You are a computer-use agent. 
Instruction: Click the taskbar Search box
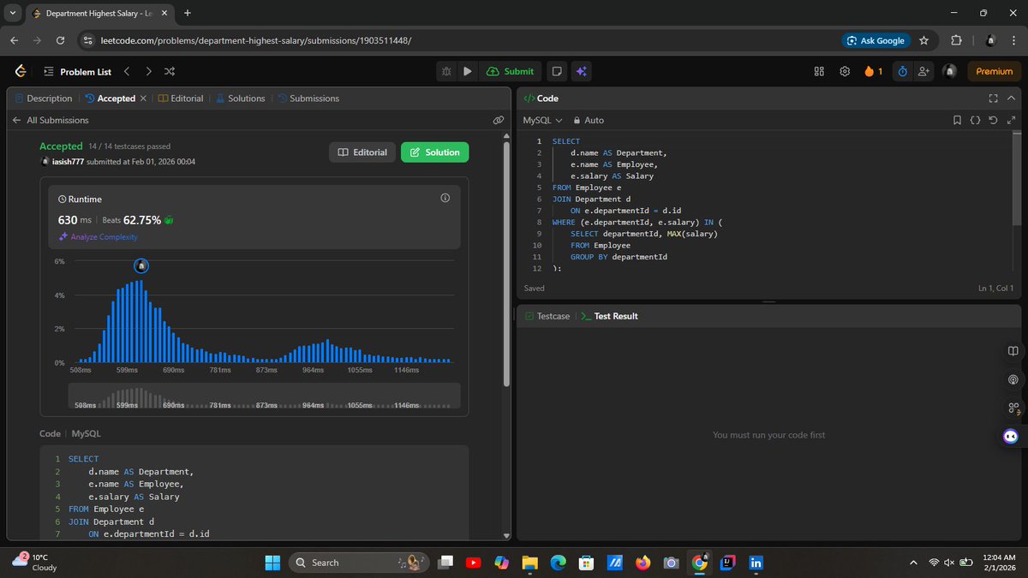pyautogui.click(x=360, y=563)
